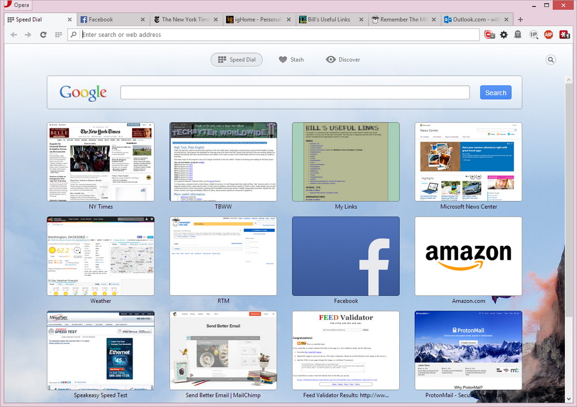Open the TBWW speed dial
This screenshot has height=407, width=577.
pos(223,162)
